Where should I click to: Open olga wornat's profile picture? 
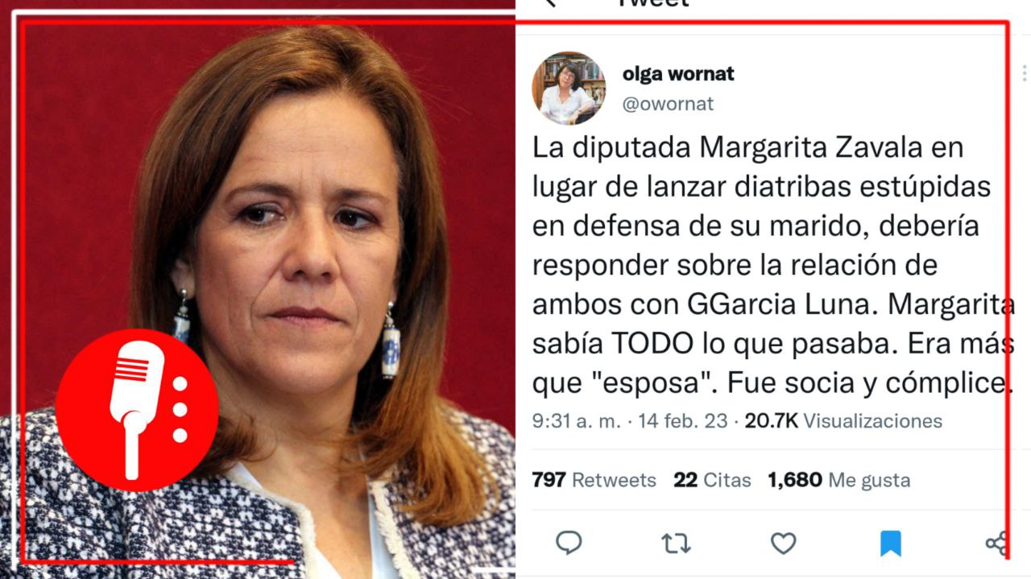click(x=569, y=88)
